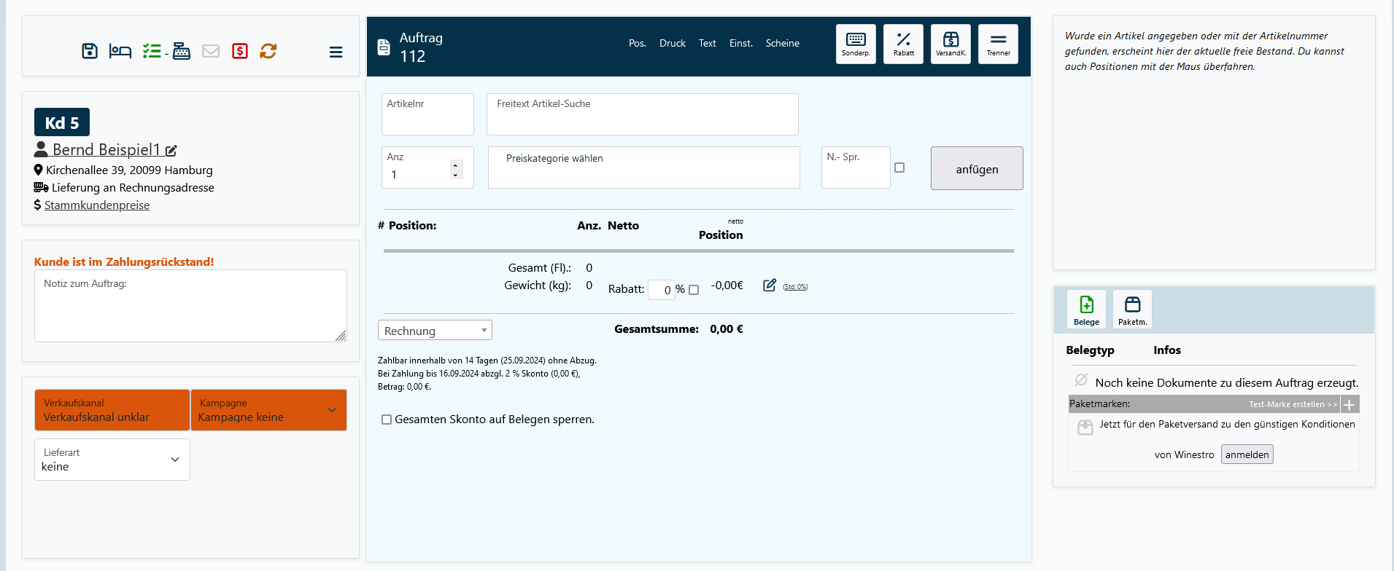Viewport: 1394px width, 571px height.
Task: Expand the Kampagne dropdown
Action: point(268,410)
